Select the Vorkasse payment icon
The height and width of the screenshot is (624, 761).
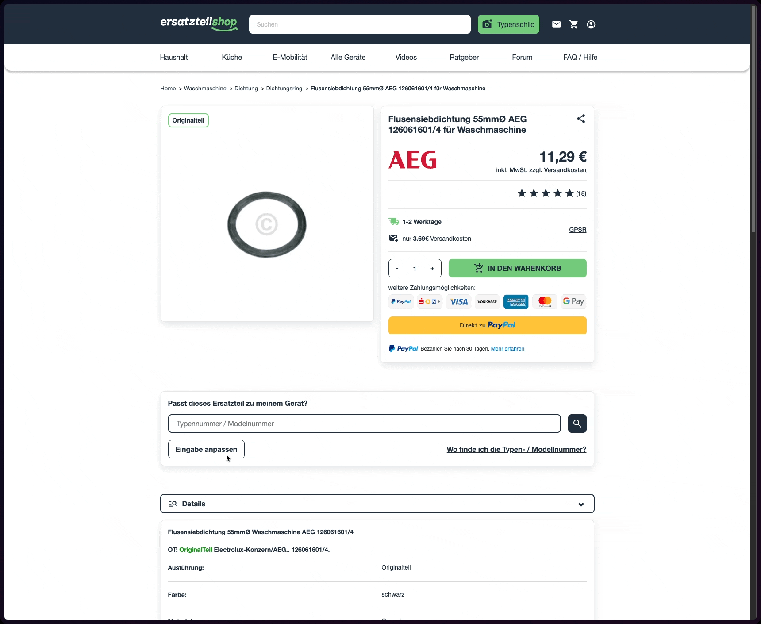pos(487,302)
